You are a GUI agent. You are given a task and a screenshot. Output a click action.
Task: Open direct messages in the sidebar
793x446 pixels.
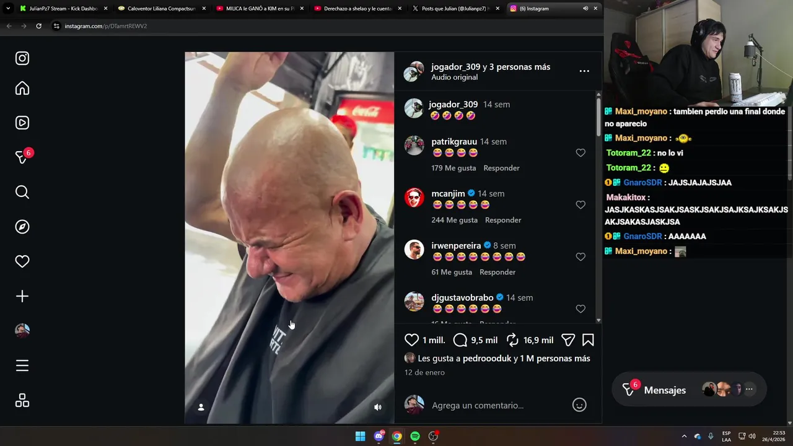22,157
